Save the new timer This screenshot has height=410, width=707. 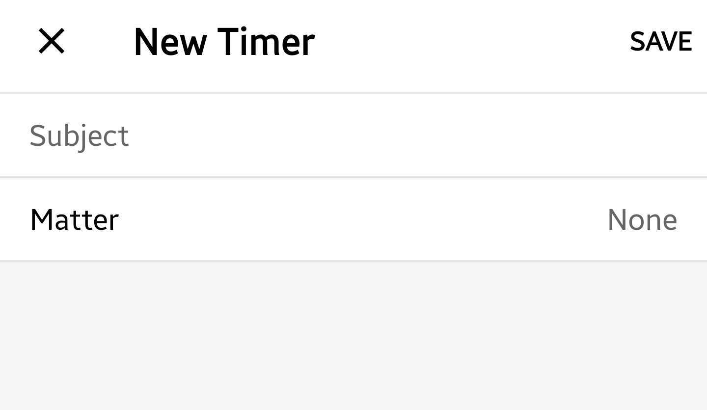pos(661,42)
